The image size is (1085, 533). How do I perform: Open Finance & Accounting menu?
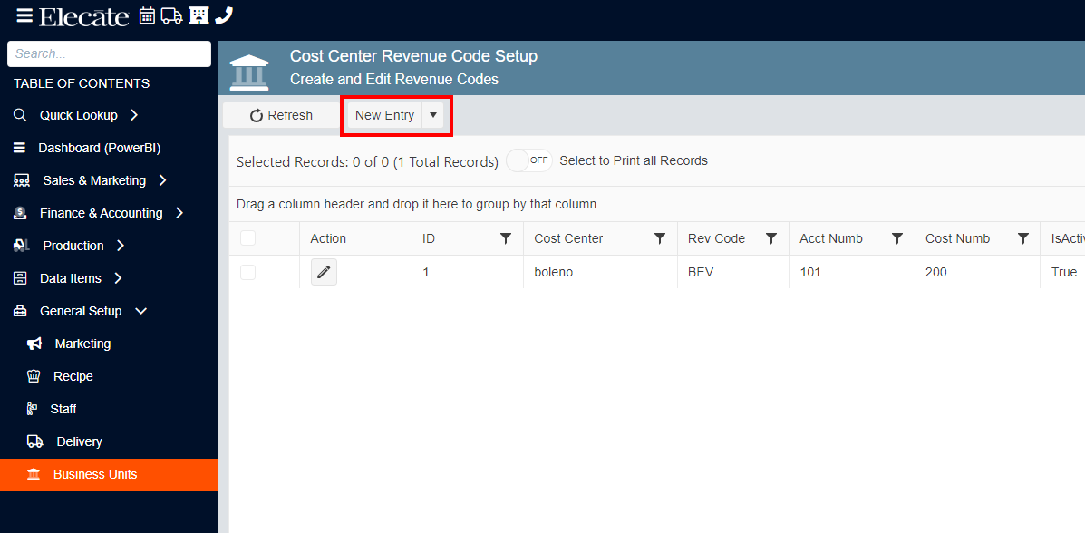pyautogui.click(x=101, y=213)
